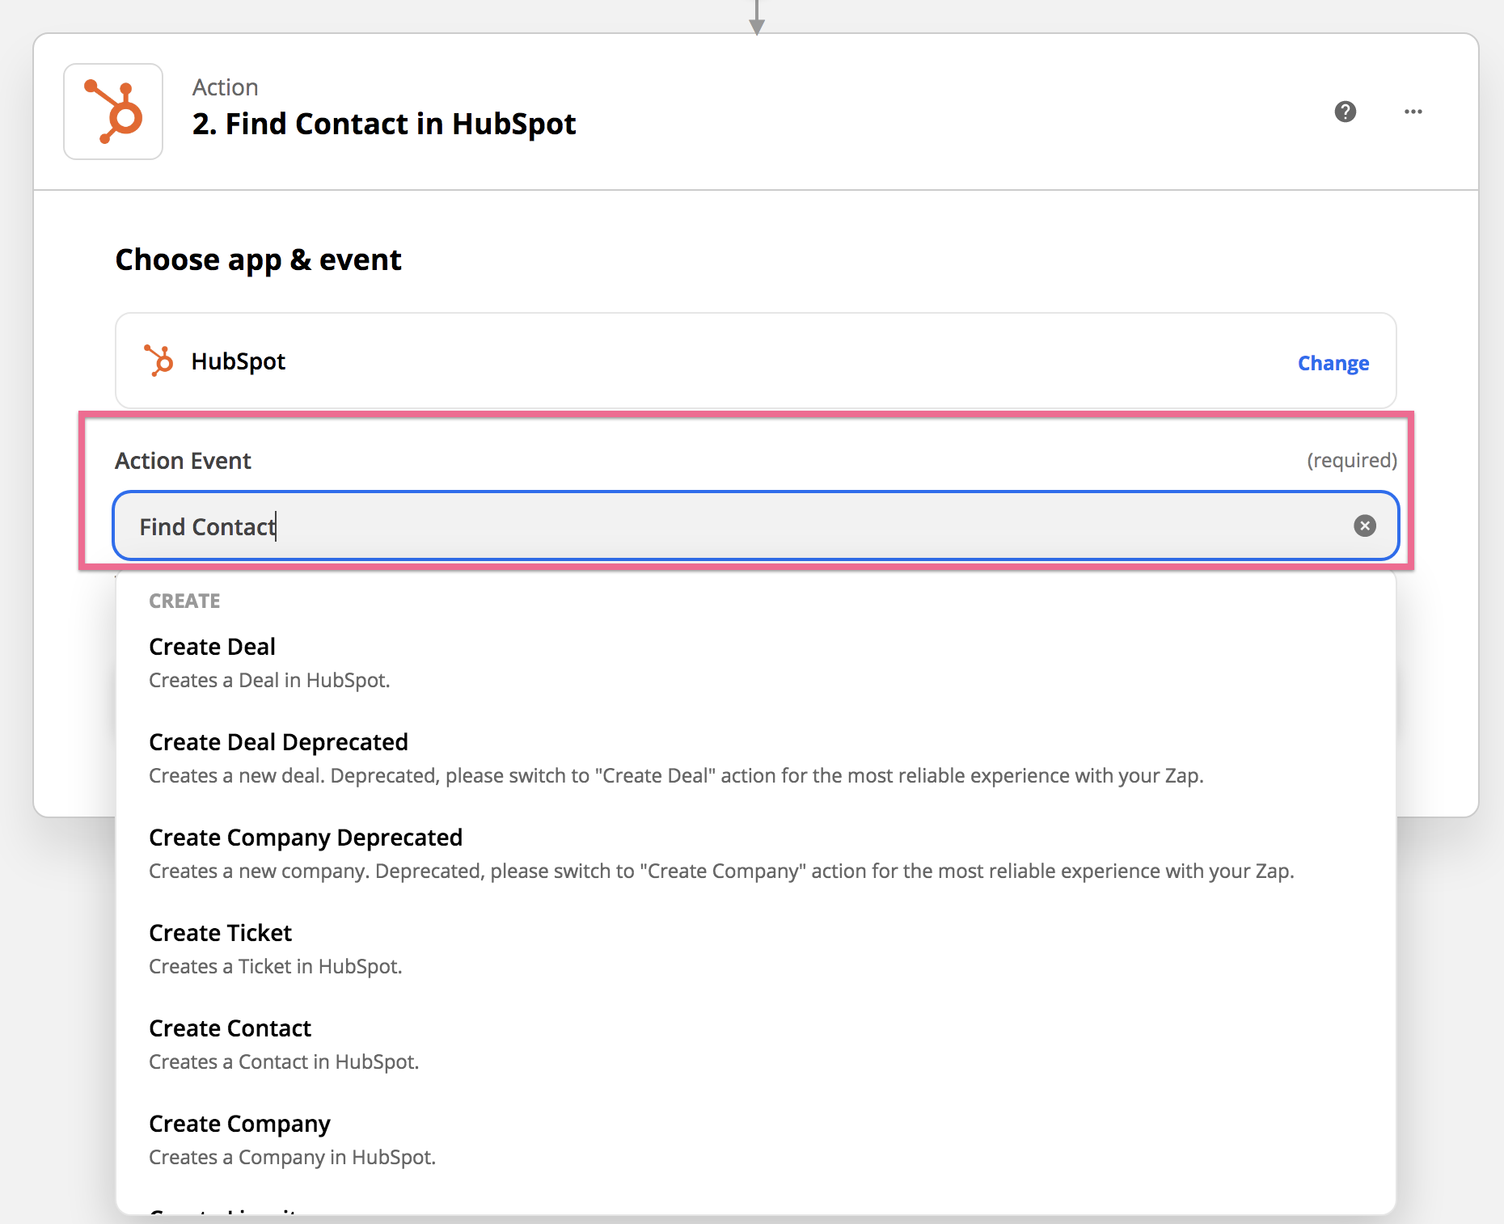Open the help question mark icon

coord(1346,112)
